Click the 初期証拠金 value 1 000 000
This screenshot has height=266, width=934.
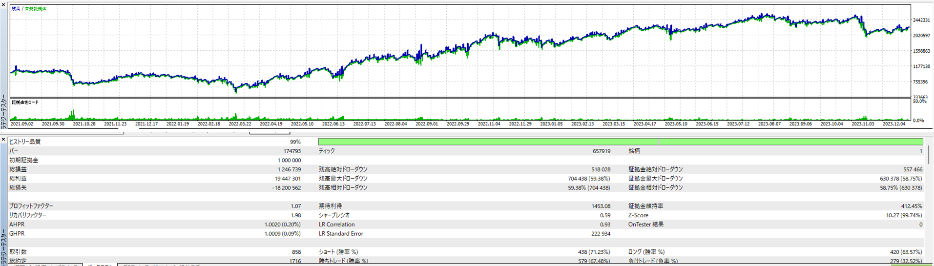point(289,161)
